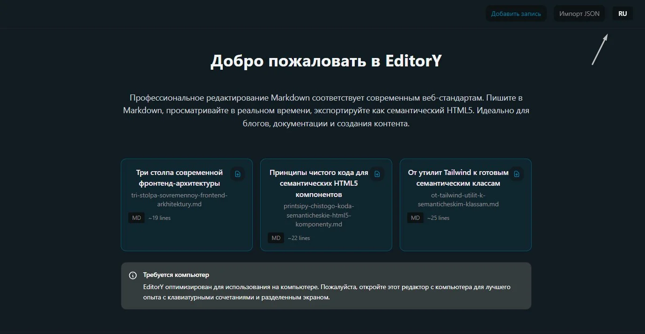Open Импорт JSON in the header
This screenshot has height=334, width=645.
(x=579, y=14)
